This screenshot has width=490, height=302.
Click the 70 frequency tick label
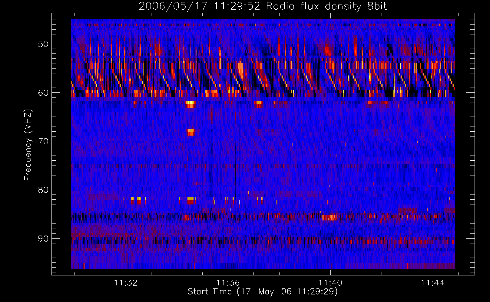pos(43,141)
